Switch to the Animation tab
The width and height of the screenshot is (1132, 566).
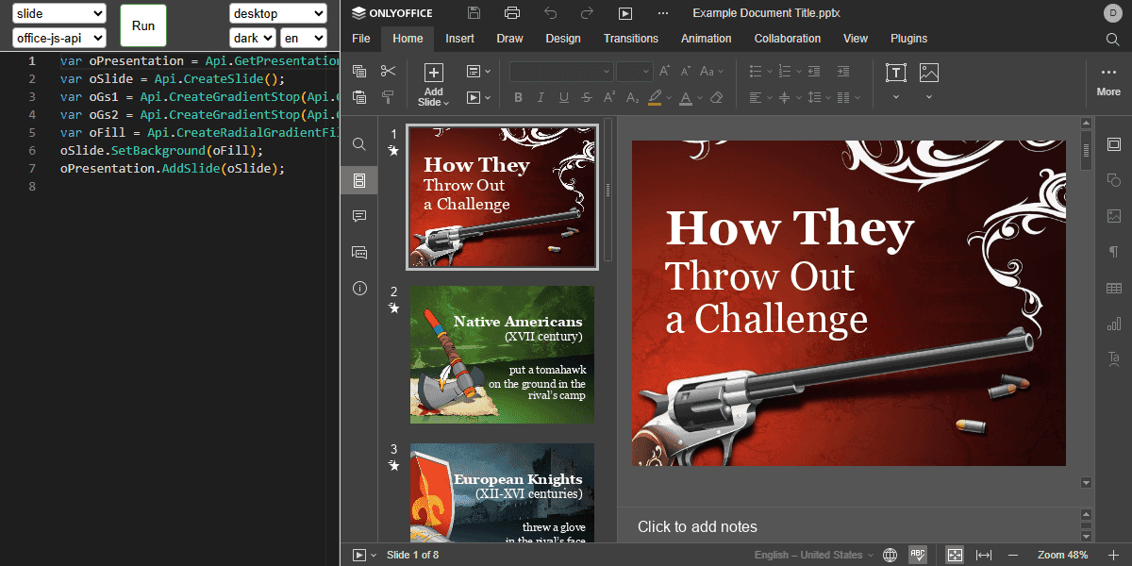[x=707, y=39]
